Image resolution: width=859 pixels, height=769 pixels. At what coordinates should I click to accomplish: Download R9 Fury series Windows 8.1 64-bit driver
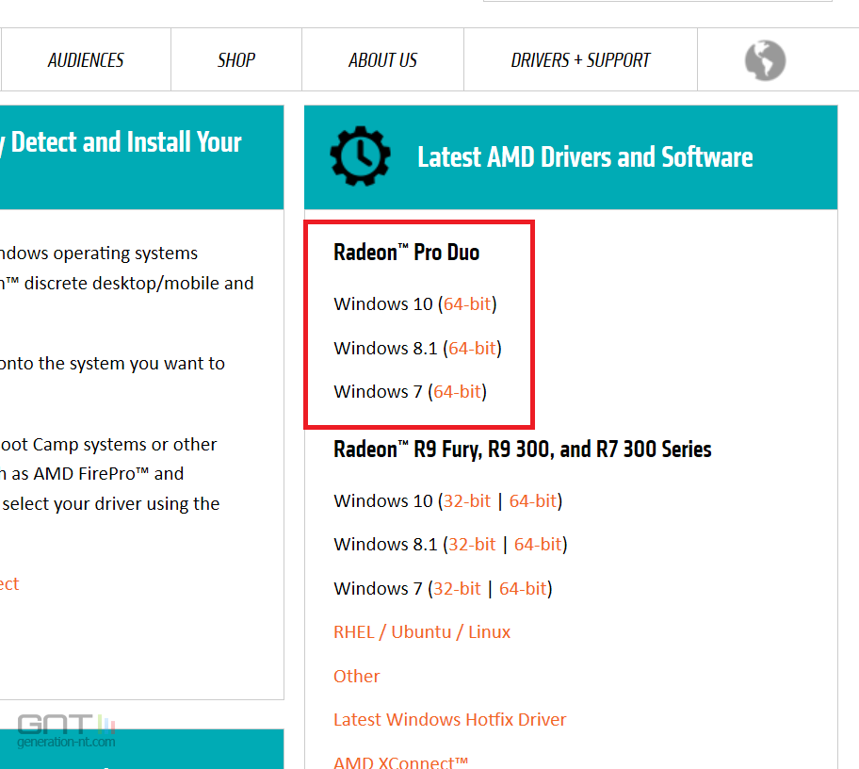pos(538,545)
